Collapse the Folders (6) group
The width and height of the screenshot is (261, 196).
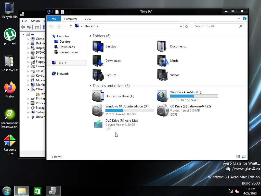point(90,36)
